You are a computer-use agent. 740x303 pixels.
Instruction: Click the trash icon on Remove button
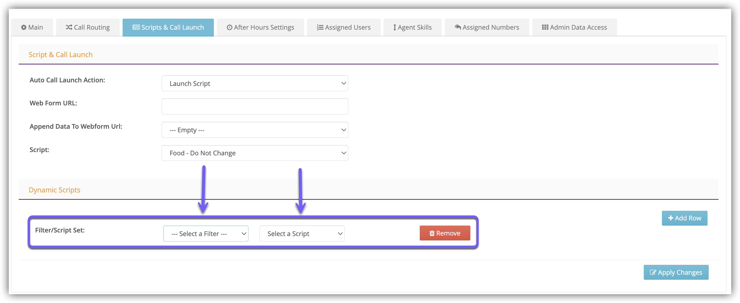tap(432, 233)
